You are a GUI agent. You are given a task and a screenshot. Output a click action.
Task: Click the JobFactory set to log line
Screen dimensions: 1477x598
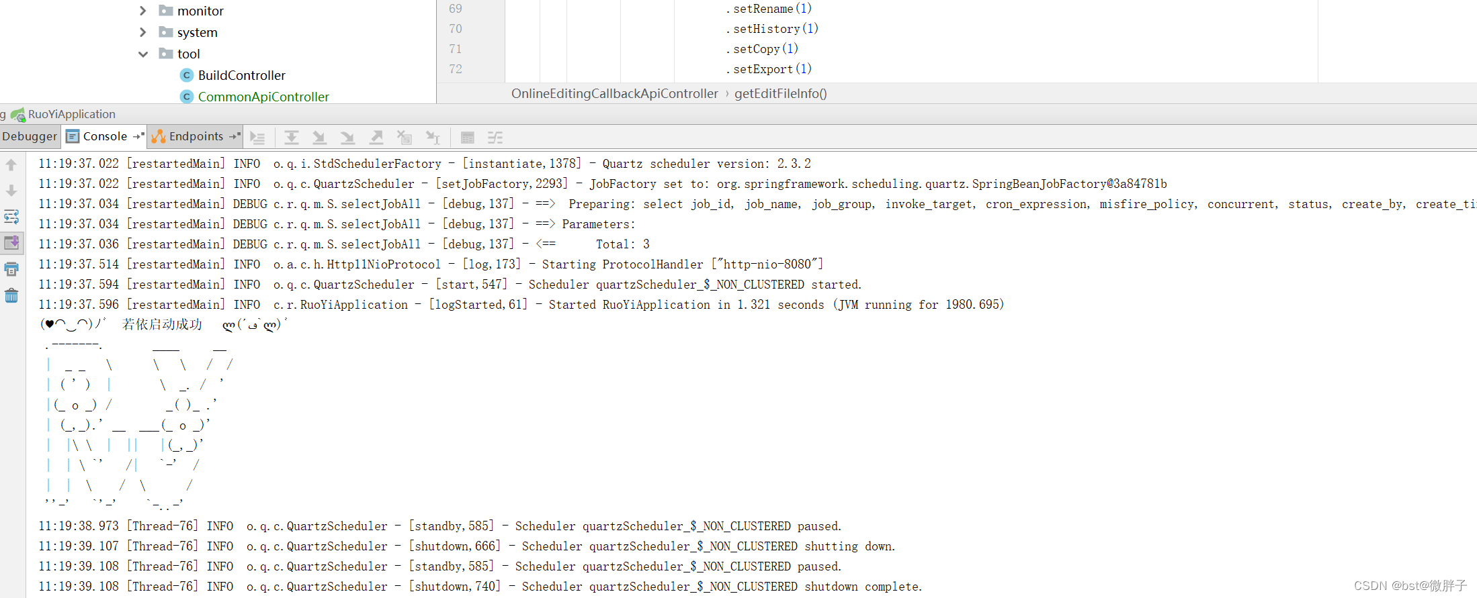pos(603,184)
